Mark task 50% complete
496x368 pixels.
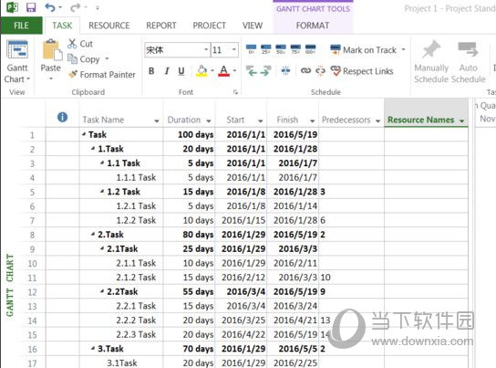coord(281,49)
